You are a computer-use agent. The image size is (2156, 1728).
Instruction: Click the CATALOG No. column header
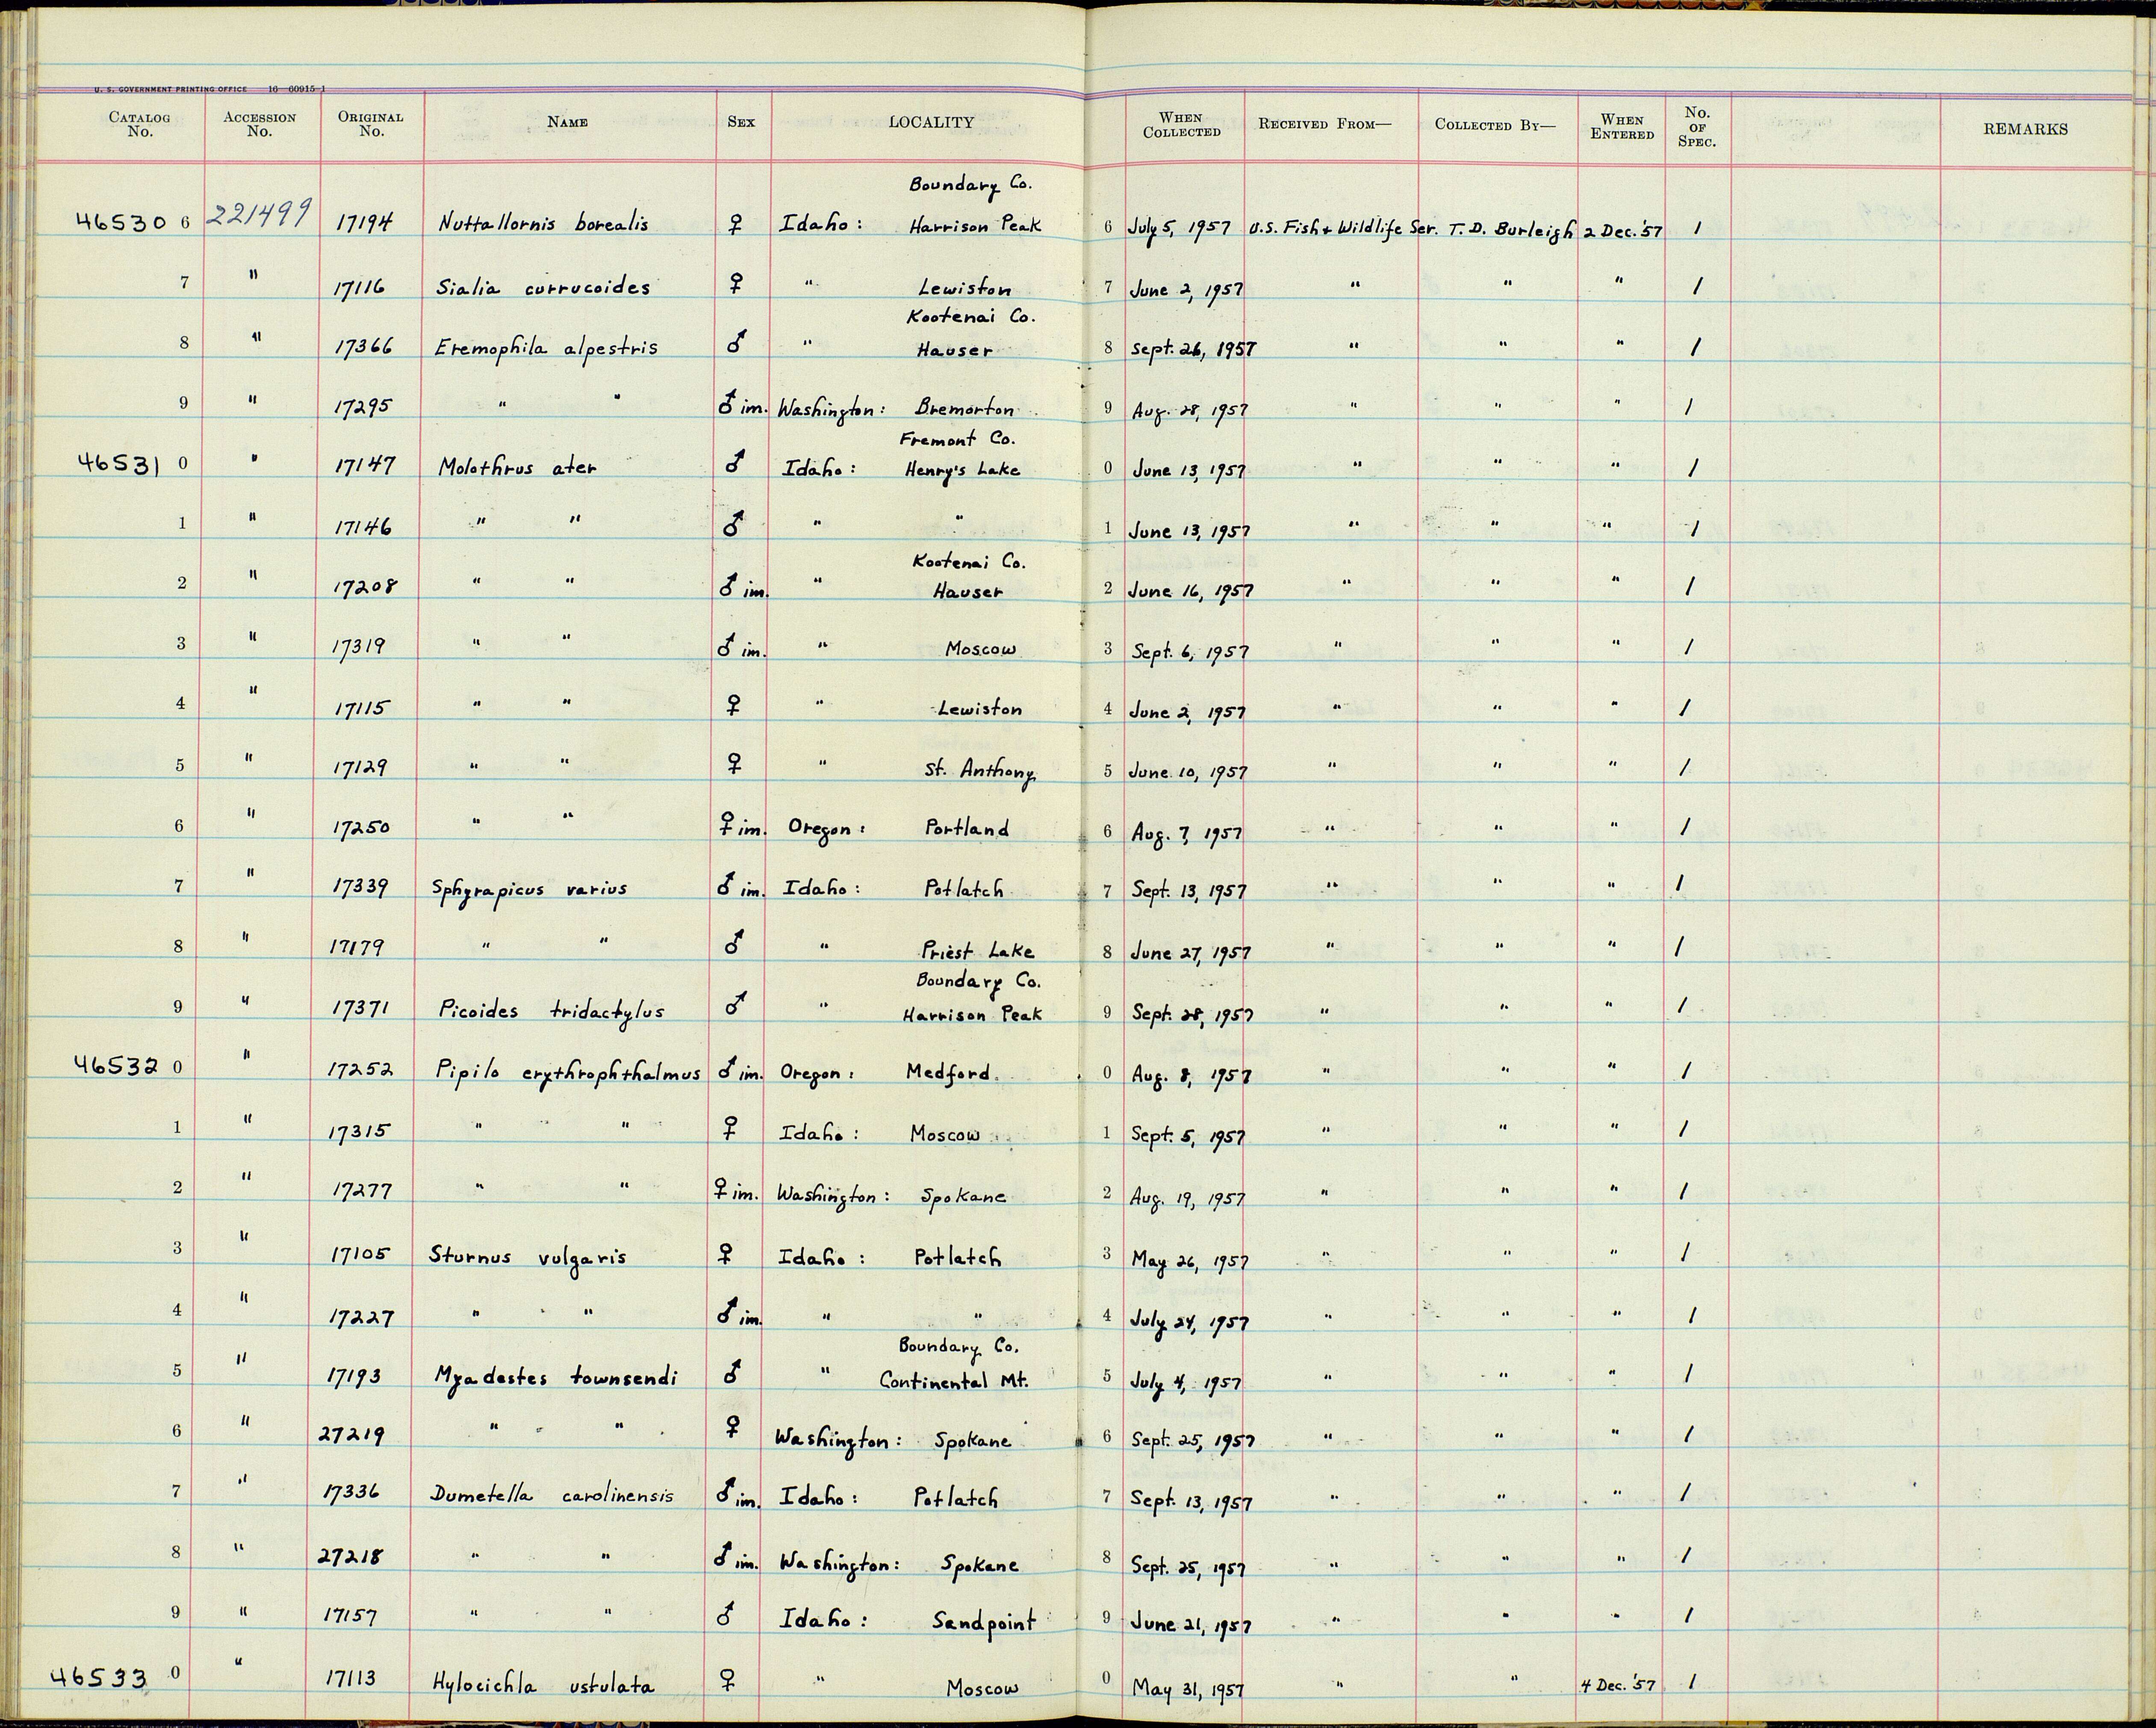139,124
